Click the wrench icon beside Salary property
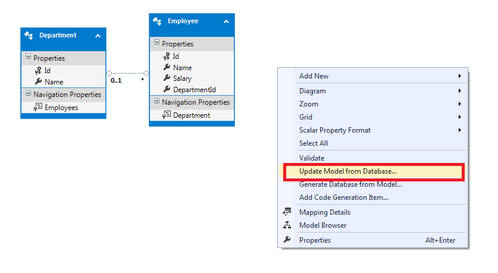The width and height of the screenshot is (498, 273). click(167, 78)
